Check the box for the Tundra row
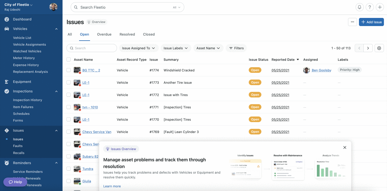The height and width of the screenshot is (191, 387). click(x=69, y=169)
